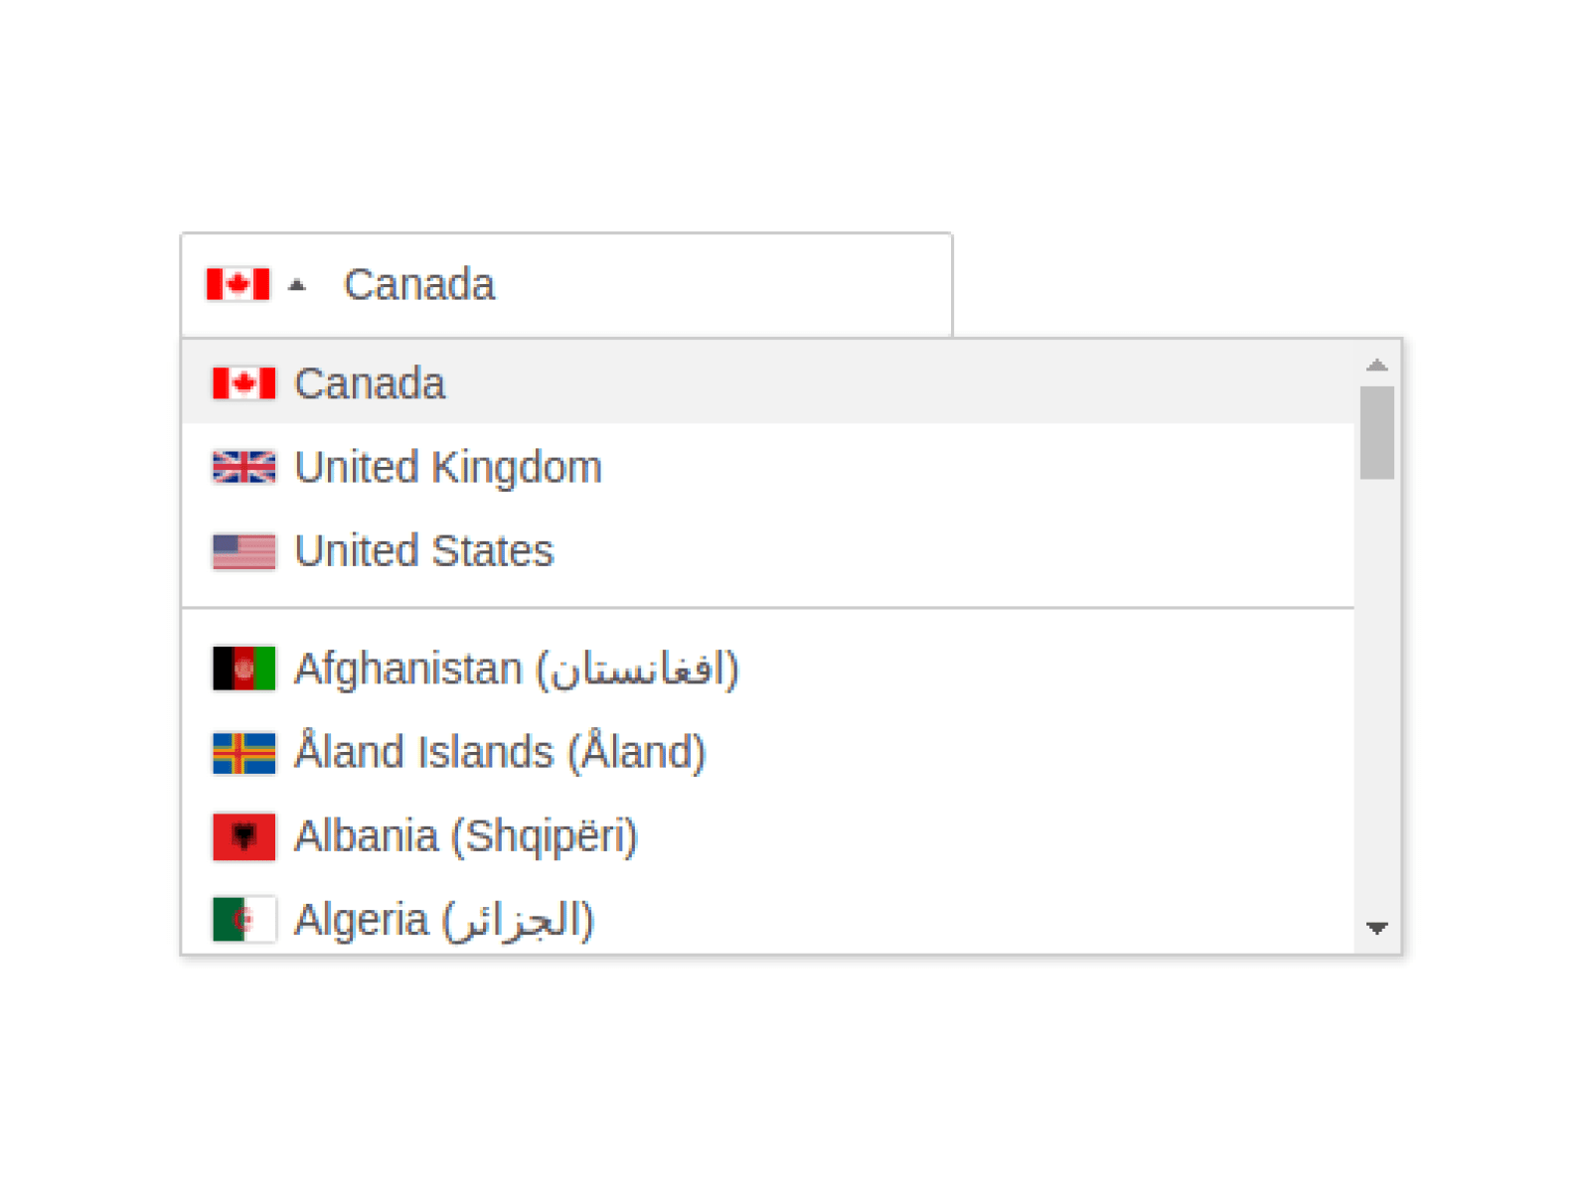Select Albania (Shqipëri) option
The height and width of the screenshot is (1192, 1590).
tap(465, 836)
